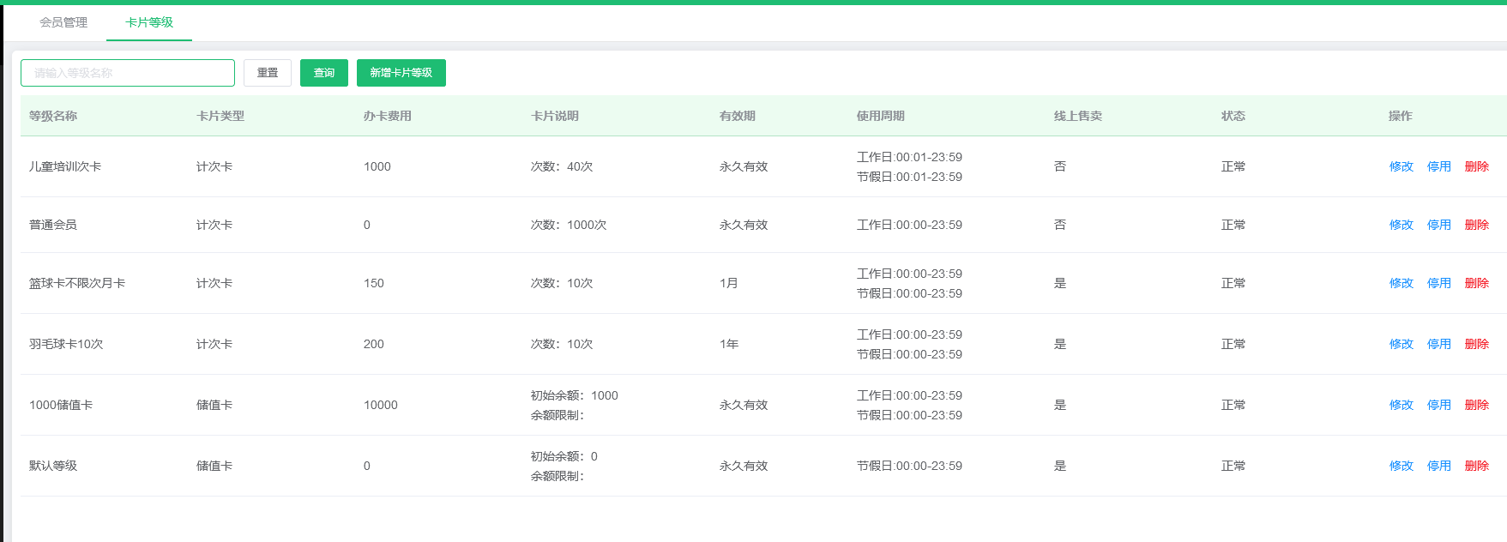Delete the 儿童培训次卡 row

click(1476, 166)
